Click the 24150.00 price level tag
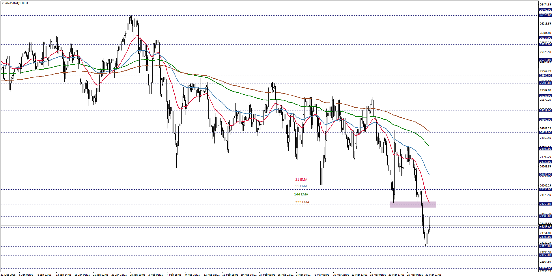This screenshot has height=278, width=553. point(545,174)
